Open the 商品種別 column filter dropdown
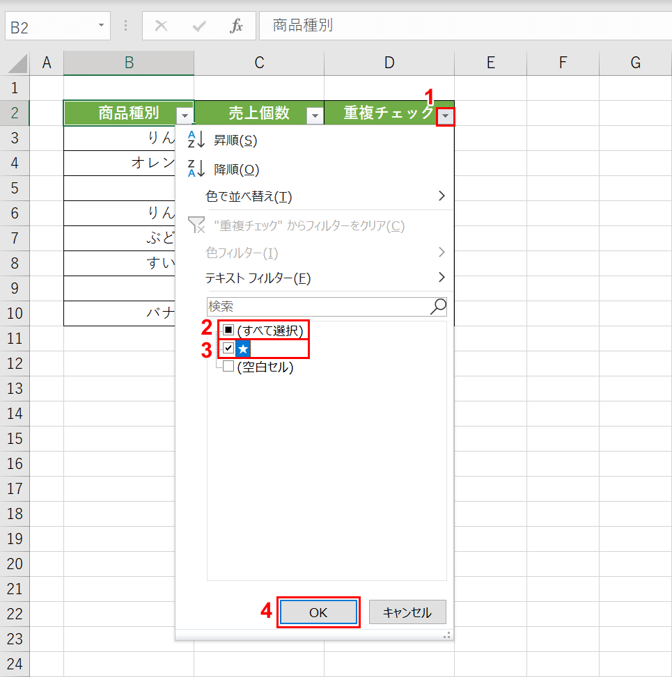Viewport: 672px width, 677px height. [185, 113]
